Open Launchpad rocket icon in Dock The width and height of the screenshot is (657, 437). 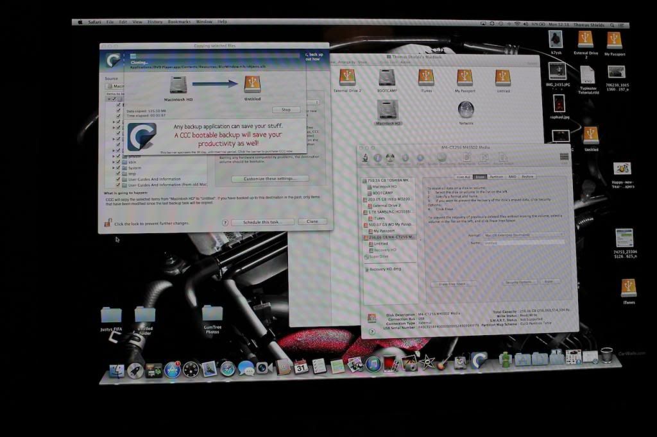click(x=135, y=371)
